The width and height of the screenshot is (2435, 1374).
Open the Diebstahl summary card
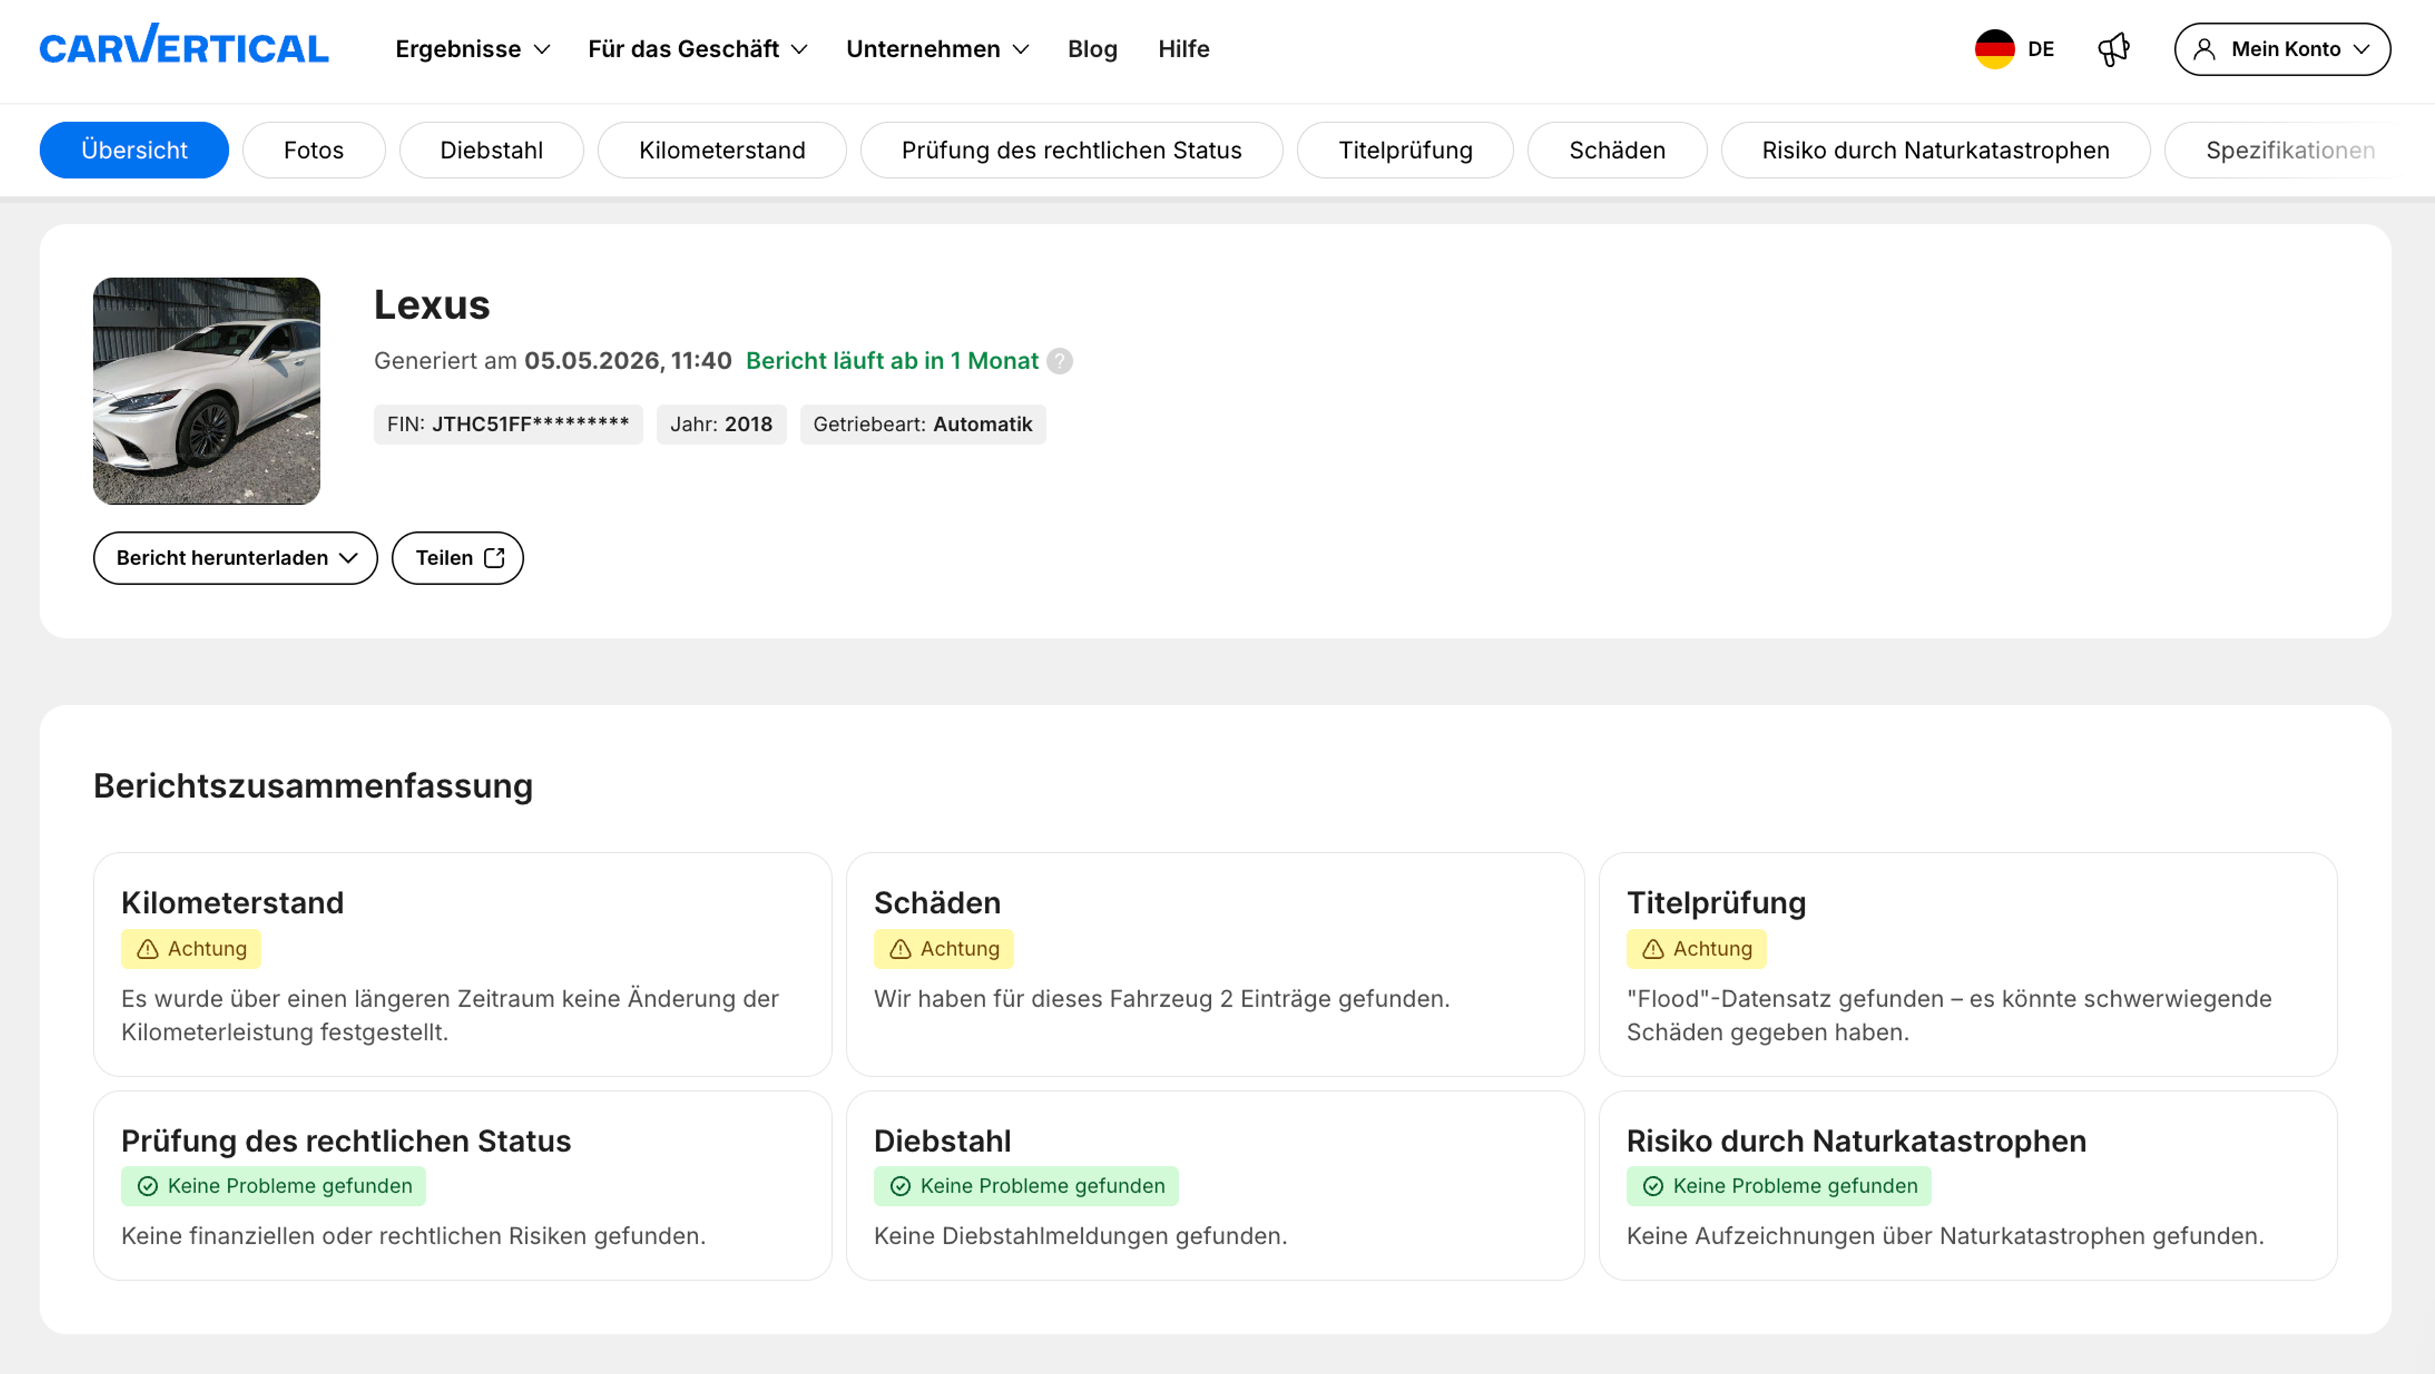(1215, 1185)
